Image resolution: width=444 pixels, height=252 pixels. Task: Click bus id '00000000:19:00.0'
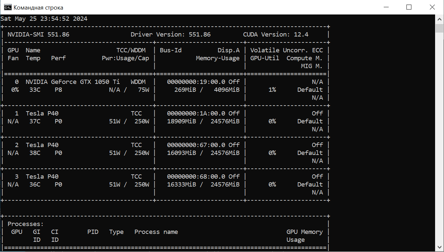196,82
